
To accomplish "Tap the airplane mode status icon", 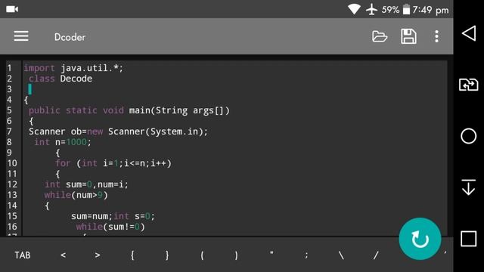I will pos(371,10).
